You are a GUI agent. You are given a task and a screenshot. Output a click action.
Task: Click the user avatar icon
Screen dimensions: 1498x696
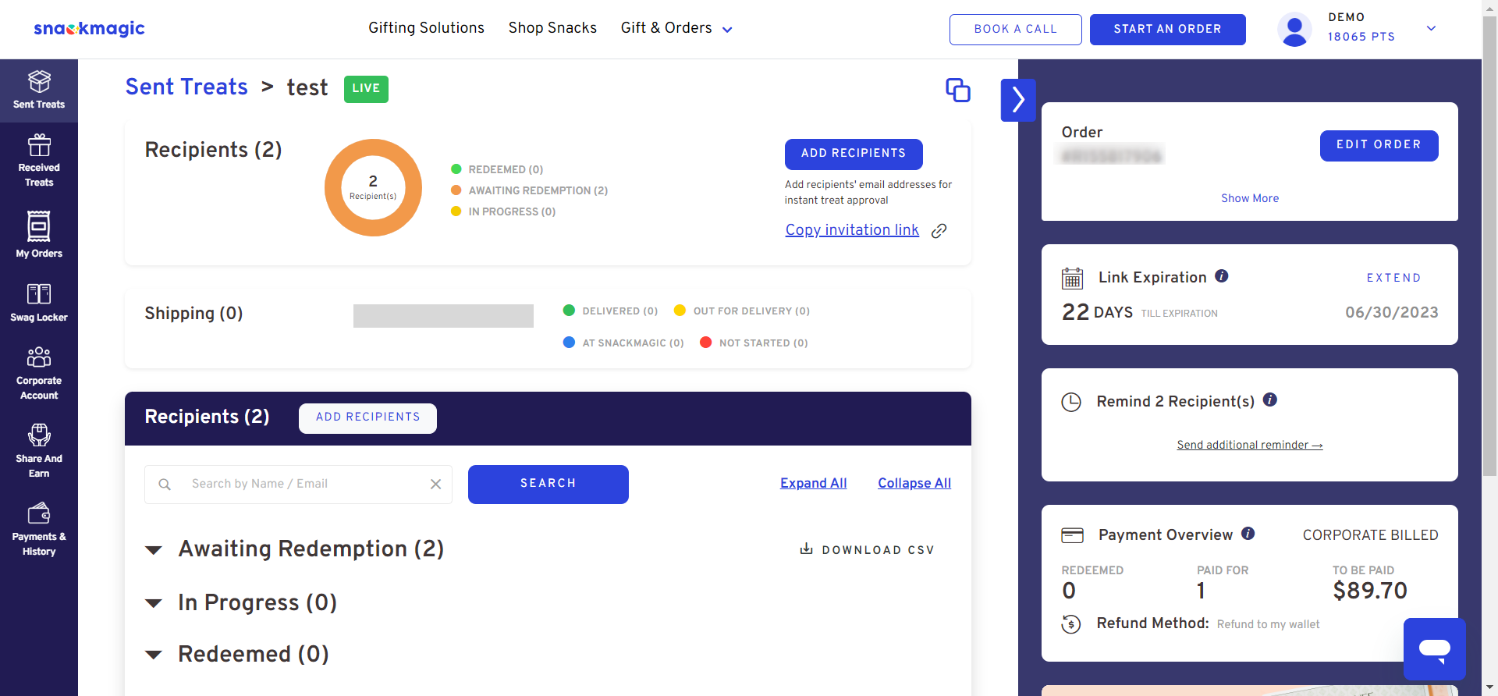[x=1294, y=30]
